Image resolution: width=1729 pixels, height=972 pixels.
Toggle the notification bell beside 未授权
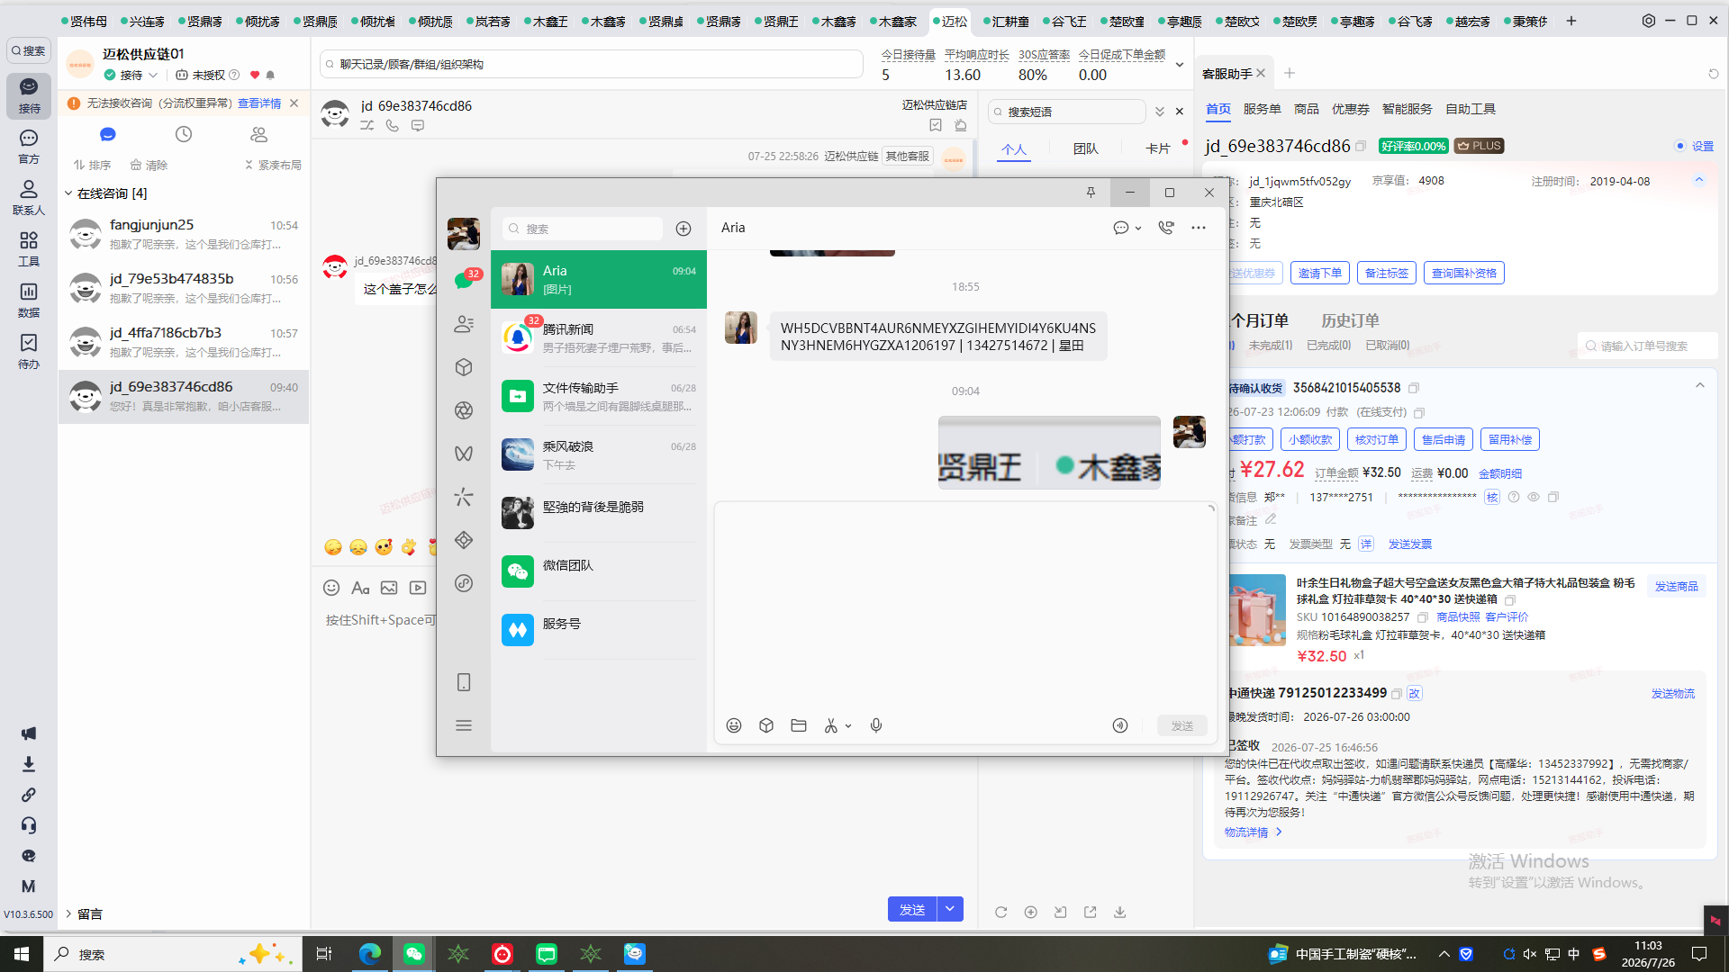(270, 75)
